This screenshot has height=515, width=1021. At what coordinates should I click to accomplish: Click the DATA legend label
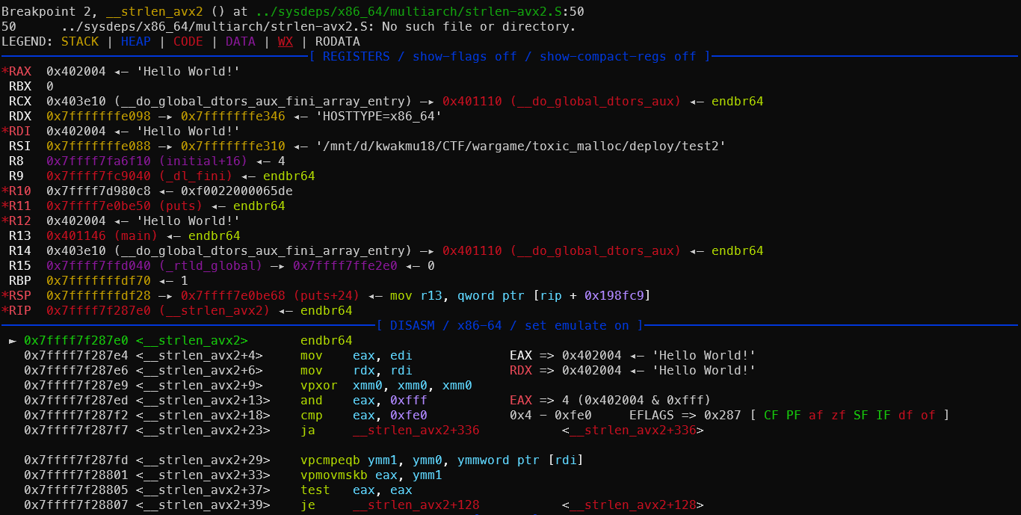(x=240, y=41)
